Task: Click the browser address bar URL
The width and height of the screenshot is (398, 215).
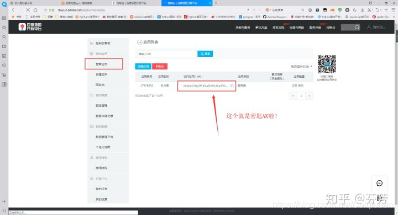Action: [x=81, y=10]
